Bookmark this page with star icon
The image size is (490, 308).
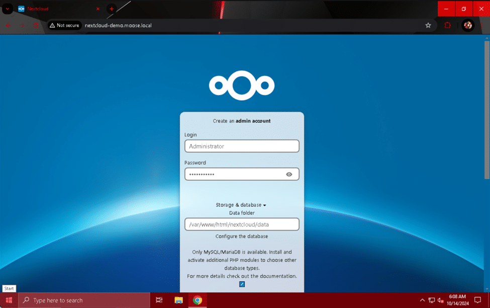[428, 25]
